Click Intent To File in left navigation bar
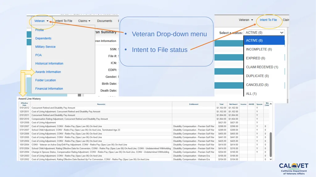The width and height of the screenshot is (316, 177). click(x=64, y=21)
